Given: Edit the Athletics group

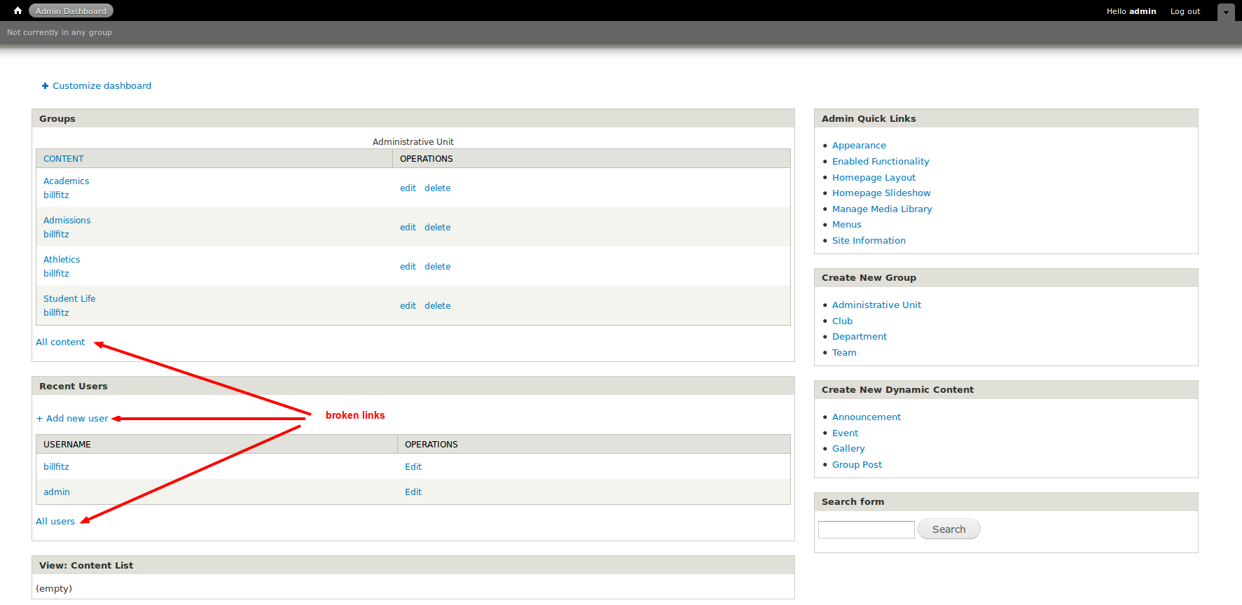Looking at the screenshot, I should [408, 266].
